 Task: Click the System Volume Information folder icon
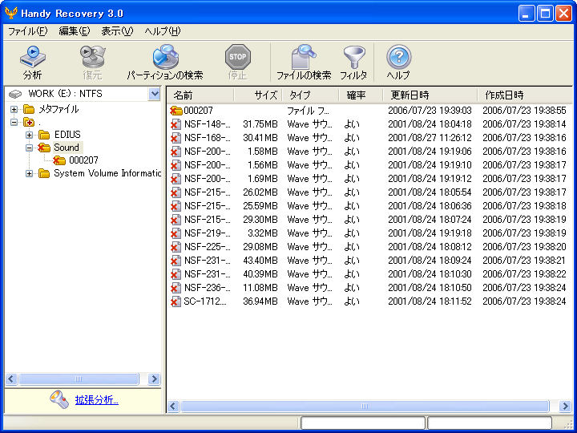[x=44, y=173]
